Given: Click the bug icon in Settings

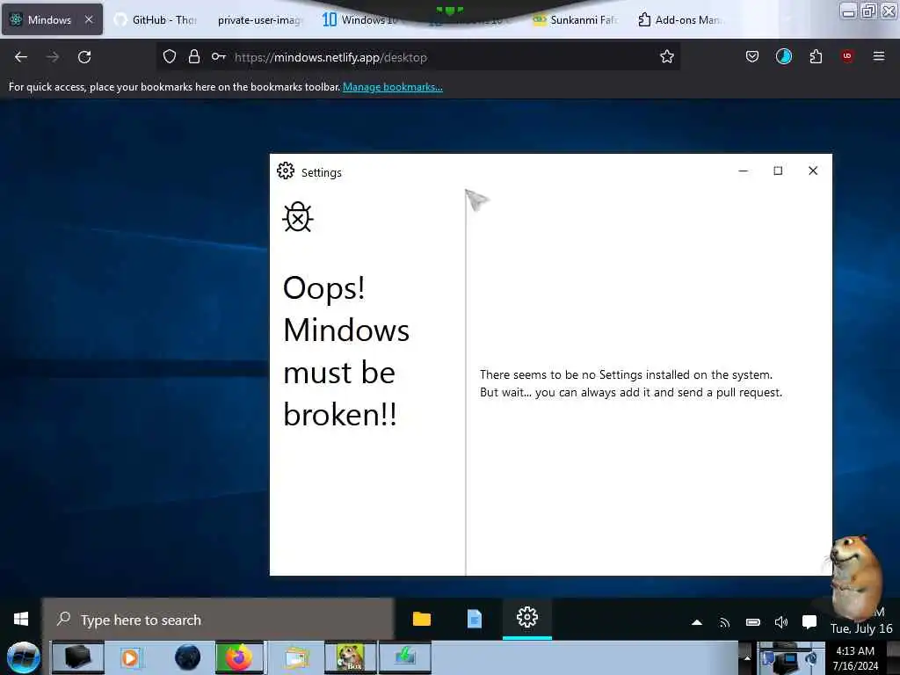Looking at the screenshot, I should pyautogui.click(x=298, y=217).
